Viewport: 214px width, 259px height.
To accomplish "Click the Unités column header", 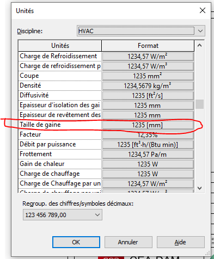I will pos(60,46).
